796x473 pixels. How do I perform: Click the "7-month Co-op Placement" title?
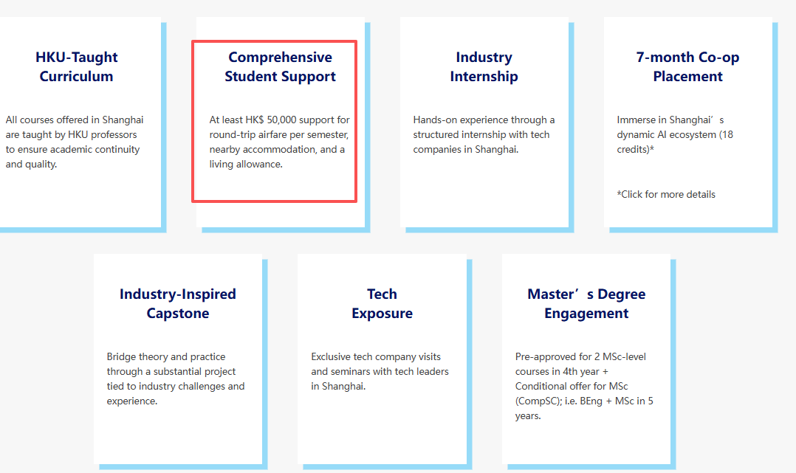click(x=687, y=66)
